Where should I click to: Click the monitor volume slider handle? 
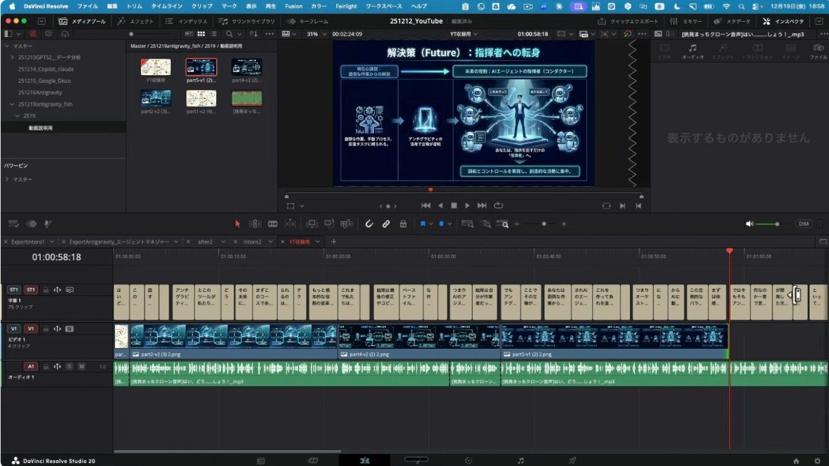point(777,224)
